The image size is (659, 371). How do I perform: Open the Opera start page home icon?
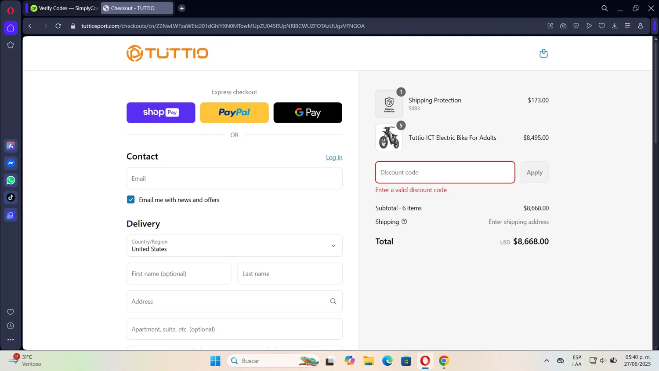coord(11,28)
